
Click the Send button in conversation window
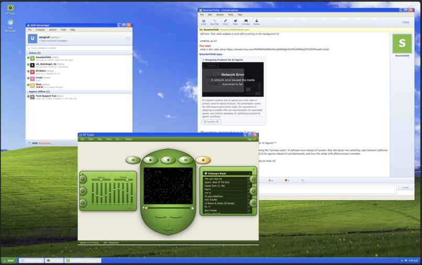coord(405,187)
